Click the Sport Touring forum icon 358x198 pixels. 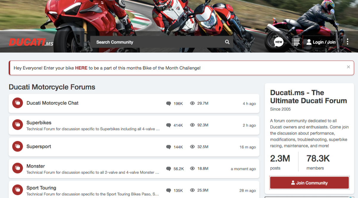18,190
